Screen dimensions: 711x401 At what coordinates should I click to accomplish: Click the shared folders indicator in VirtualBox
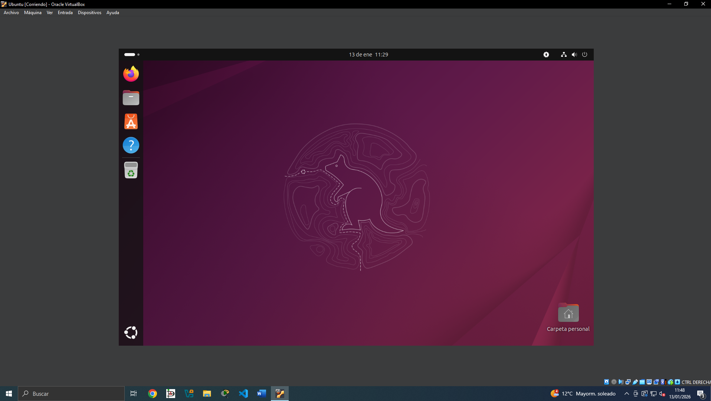click(x=642, y=382)
